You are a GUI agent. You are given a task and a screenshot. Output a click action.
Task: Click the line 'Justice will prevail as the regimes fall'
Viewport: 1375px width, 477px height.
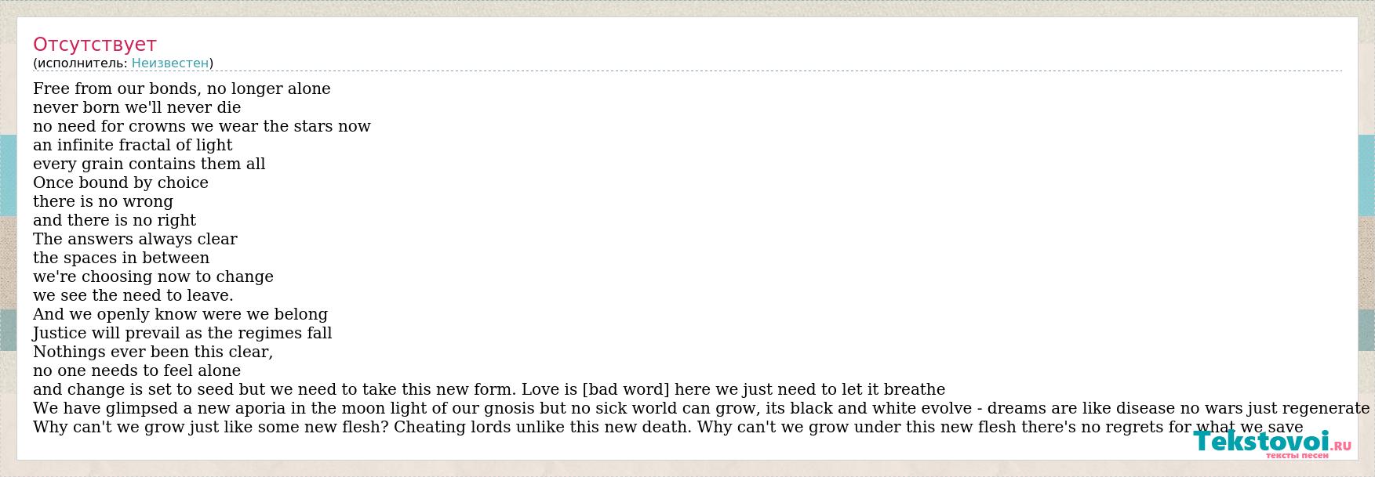(183, 333)
